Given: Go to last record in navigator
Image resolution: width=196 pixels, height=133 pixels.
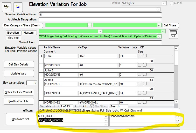Looking at the screenshot, I should pyautogui.click(x=80, y=106).
